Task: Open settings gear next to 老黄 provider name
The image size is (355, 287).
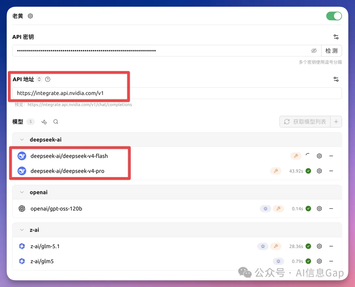Action: (x=30, y=16)
